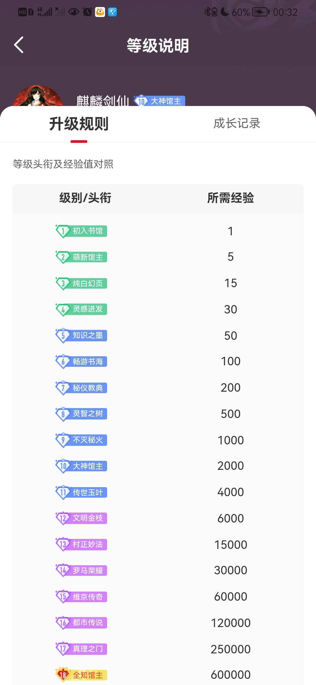This screenshot has width=316, height=685.
Task: Tap the battery indicator in status bar
Action: [x=261, y=12]
